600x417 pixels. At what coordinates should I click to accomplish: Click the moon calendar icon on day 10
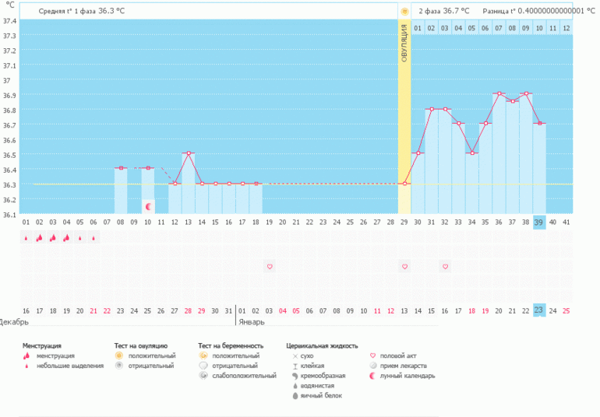point(148,207)
